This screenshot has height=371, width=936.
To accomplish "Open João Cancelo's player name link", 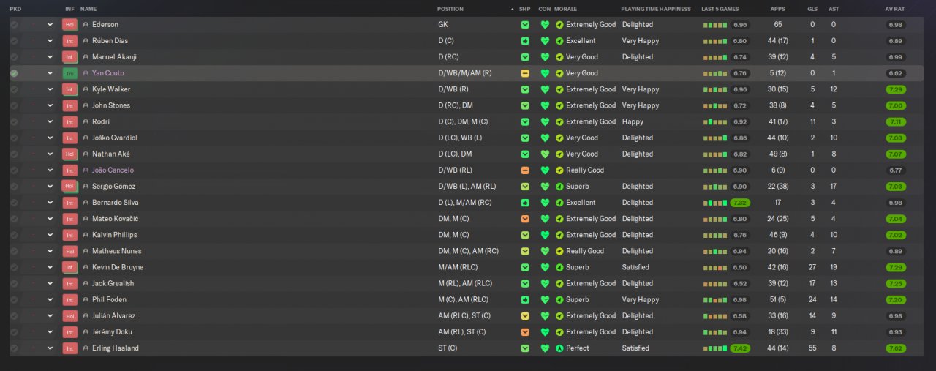I will pos(113,170).
